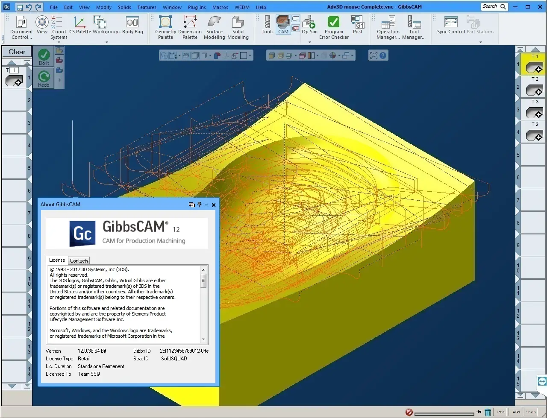
Task: Toggle the overlapping circles selection icon
Action: (164, 56)
